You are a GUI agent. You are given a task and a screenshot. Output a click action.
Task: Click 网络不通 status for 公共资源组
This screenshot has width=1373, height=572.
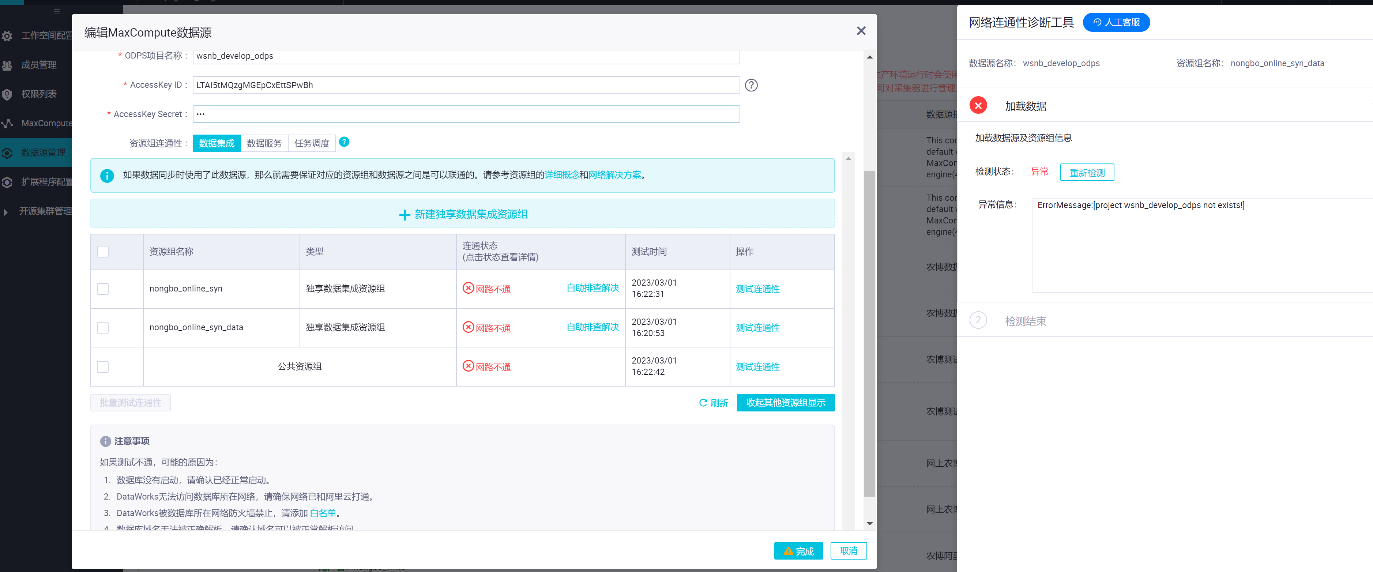(487, 366)
